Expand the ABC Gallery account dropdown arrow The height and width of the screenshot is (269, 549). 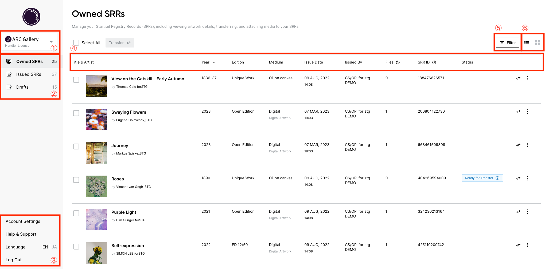point(51,42)
